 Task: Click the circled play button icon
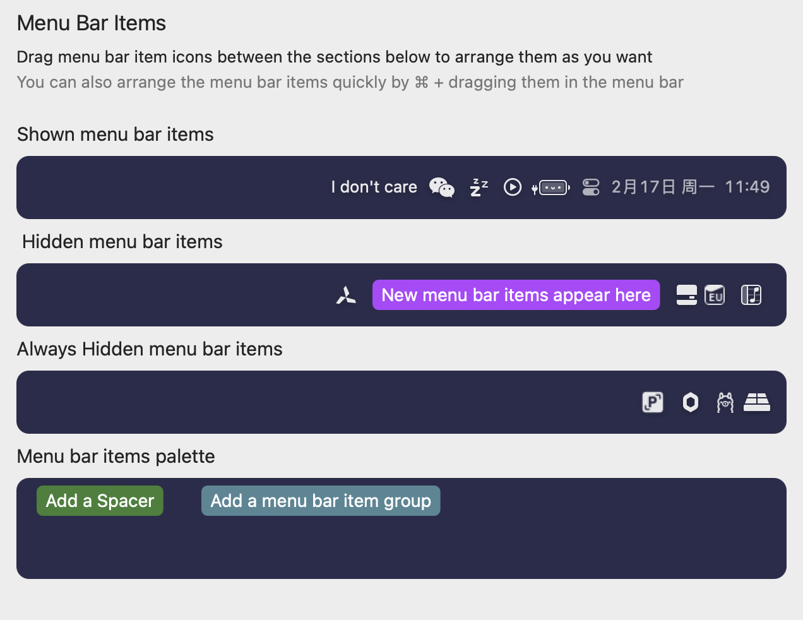tap(512, 188)
